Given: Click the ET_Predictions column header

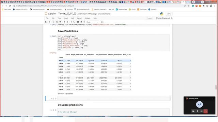Looking at the screenshot, I should (89, 55).
